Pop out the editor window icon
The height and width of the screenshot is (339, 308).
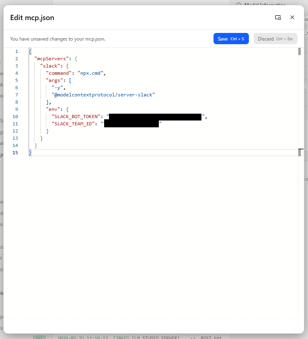pyautogui.click(x=278, y=17)
